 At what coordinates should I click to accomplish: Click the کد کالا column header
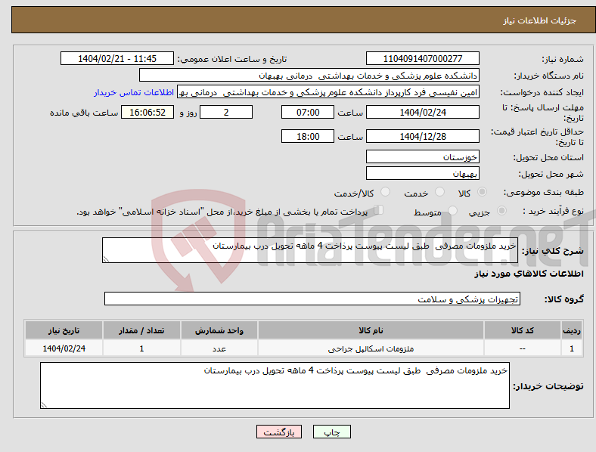click(x=523, y=330)
